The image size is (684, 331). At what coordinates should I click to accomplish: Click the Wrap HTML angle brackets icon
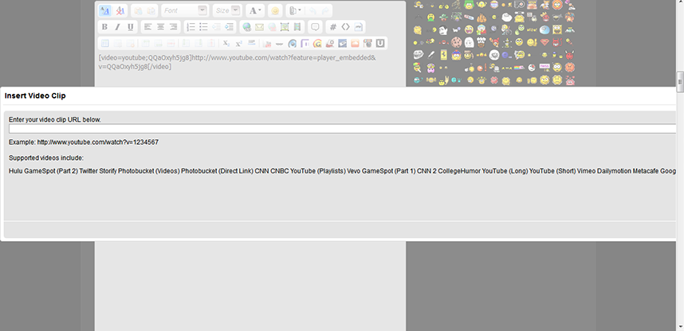point(345,27)
